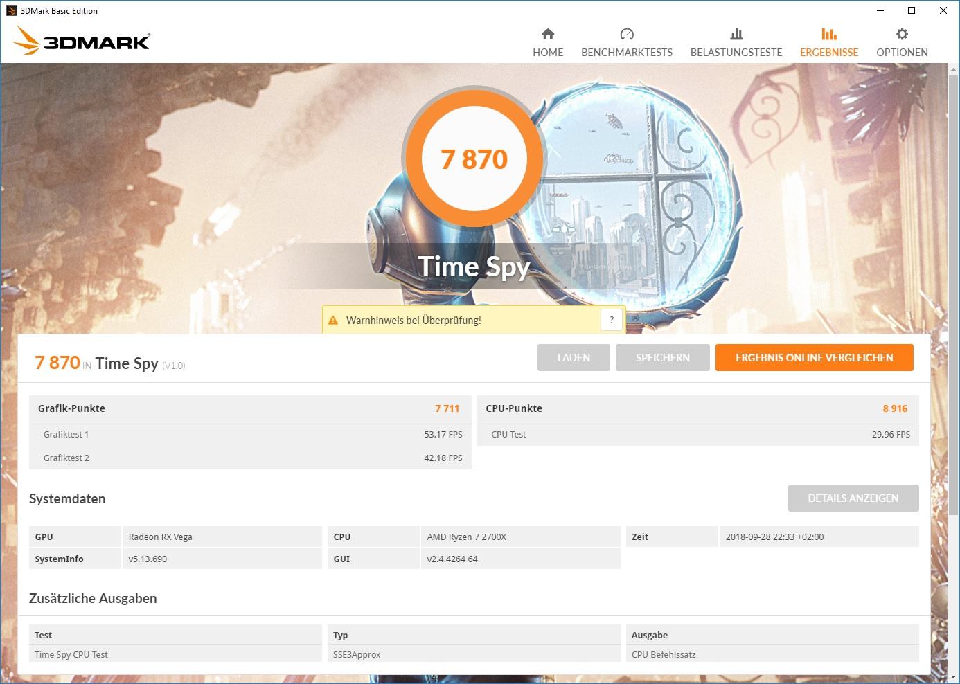Click the timestamp 2018-09-28 22:33 +02:00

[x=775, y=537]
